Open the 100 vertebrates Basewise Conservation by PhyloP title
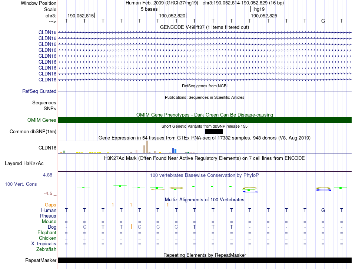 [205, 175]
